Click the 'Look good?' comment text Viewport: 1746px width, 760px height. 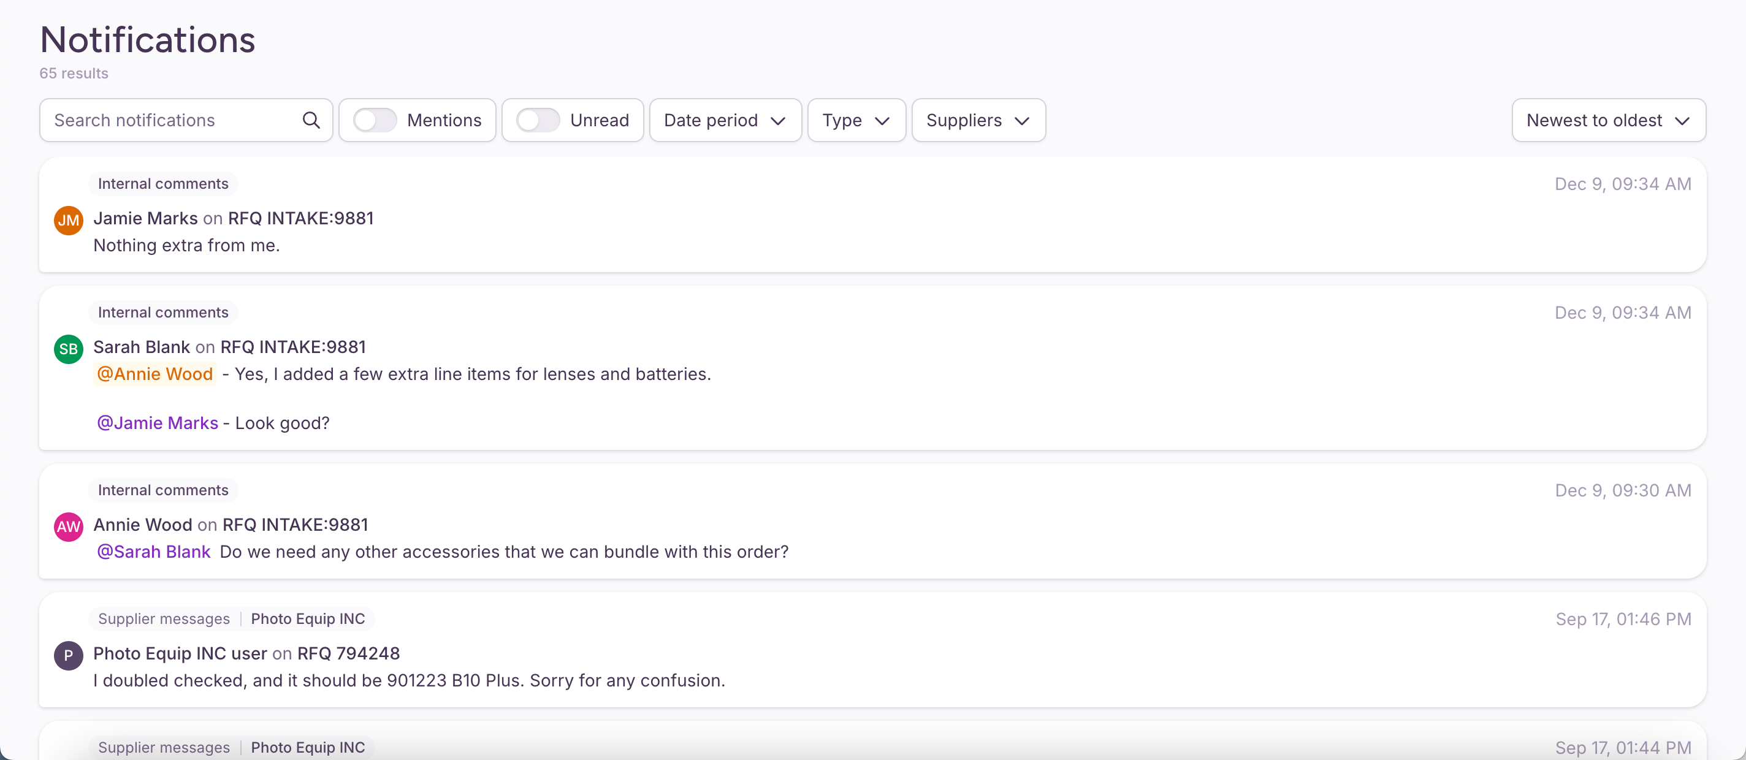pos(282,423)
